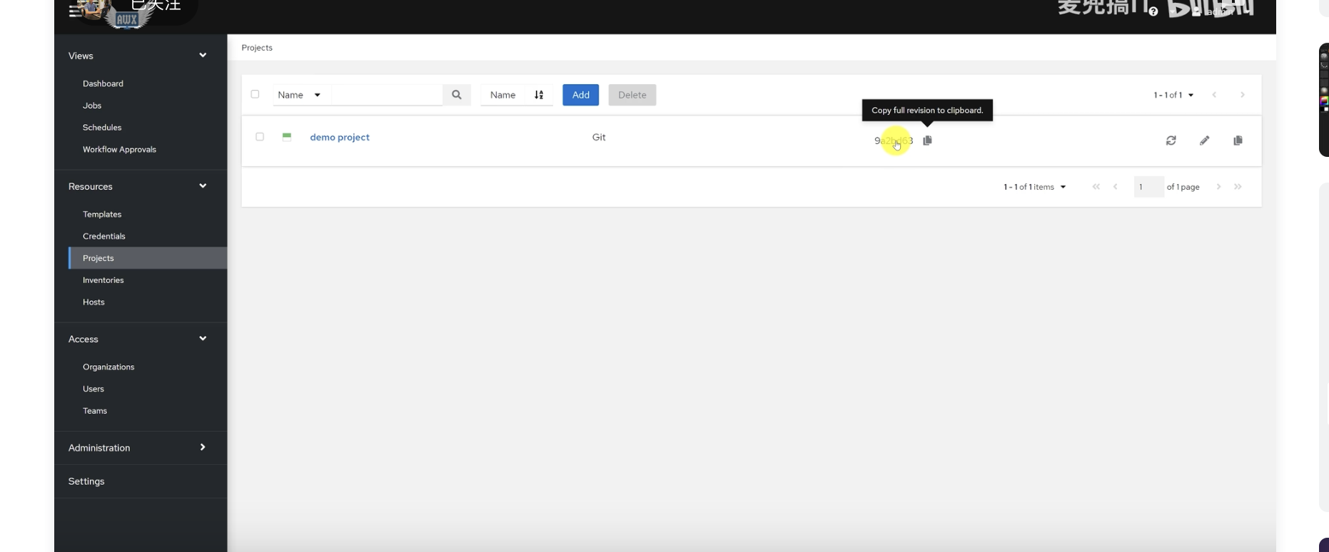Open the demo project link
This screenshot has height=552, width=1329.
[340, 137]
